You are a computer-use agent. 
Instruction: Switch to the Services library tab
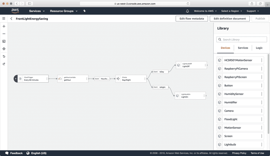click(243, 48)
